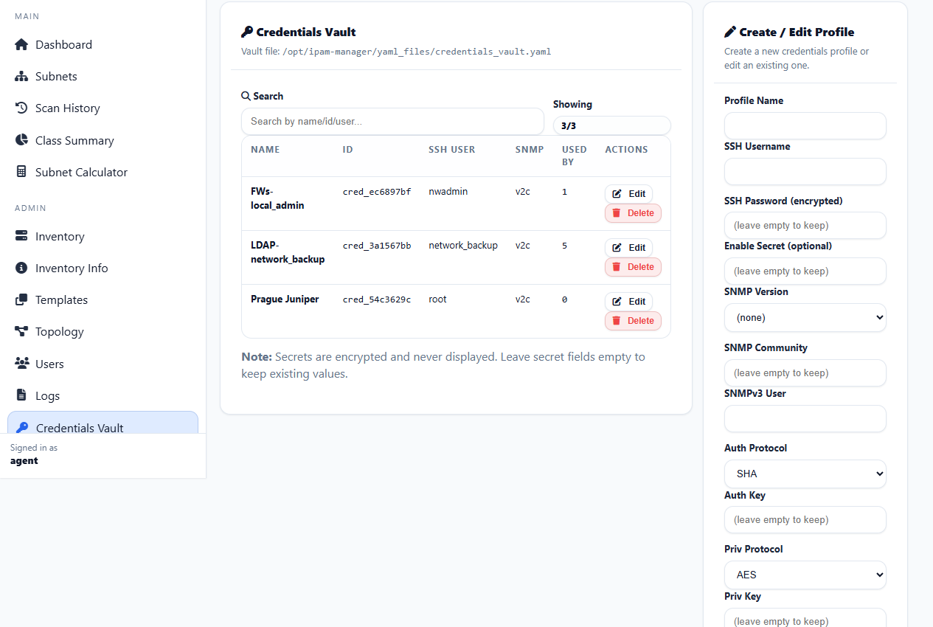
Task: Focus the Search by name/id/user field
Action: point(392,121)
